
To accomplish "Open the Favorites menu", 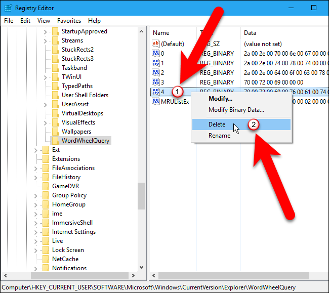I will pyautogui.click(x=69, y=21).
